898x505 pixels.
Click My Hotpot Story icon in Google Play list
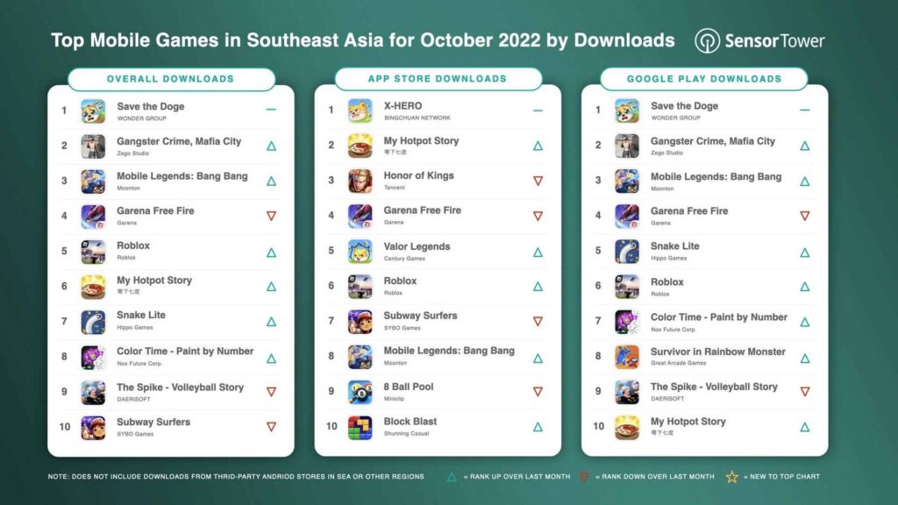click(626, 427)
